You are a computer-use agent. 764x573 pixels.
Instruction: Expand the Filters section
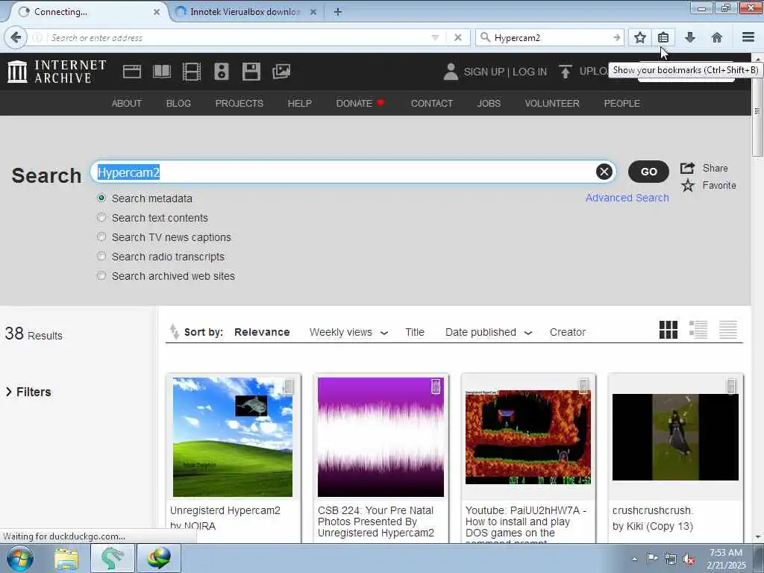28,392
